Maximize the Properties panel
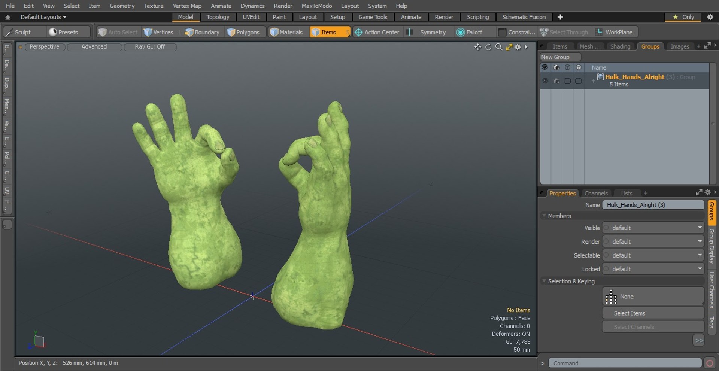Image resolution: width=719 pixels, height=371 pixels. point(699,192)
